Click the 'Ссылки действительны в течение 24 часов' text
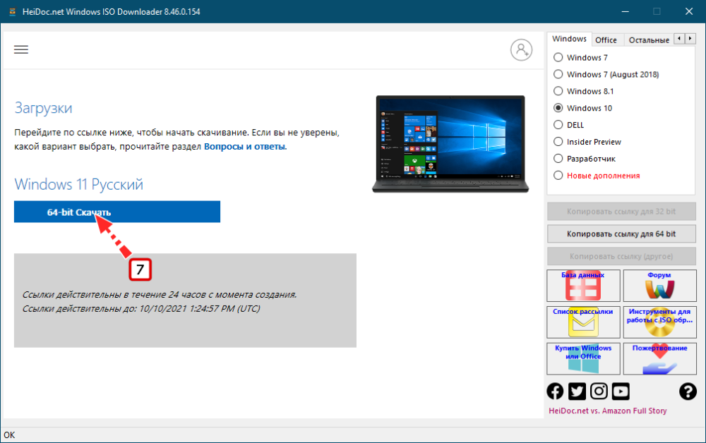 tap(160, 295)
